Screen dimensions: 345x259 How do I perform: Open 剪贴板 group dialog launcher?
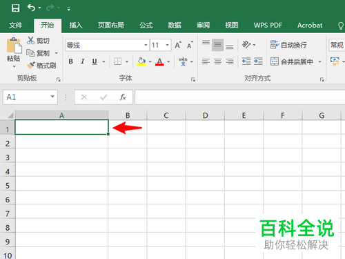coord(59,79)
